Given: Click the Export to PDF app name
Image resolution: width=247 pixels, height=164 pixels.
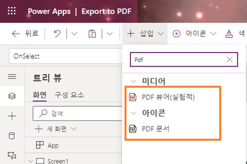Looking at the screenshot, I should [x=106, y=11].
